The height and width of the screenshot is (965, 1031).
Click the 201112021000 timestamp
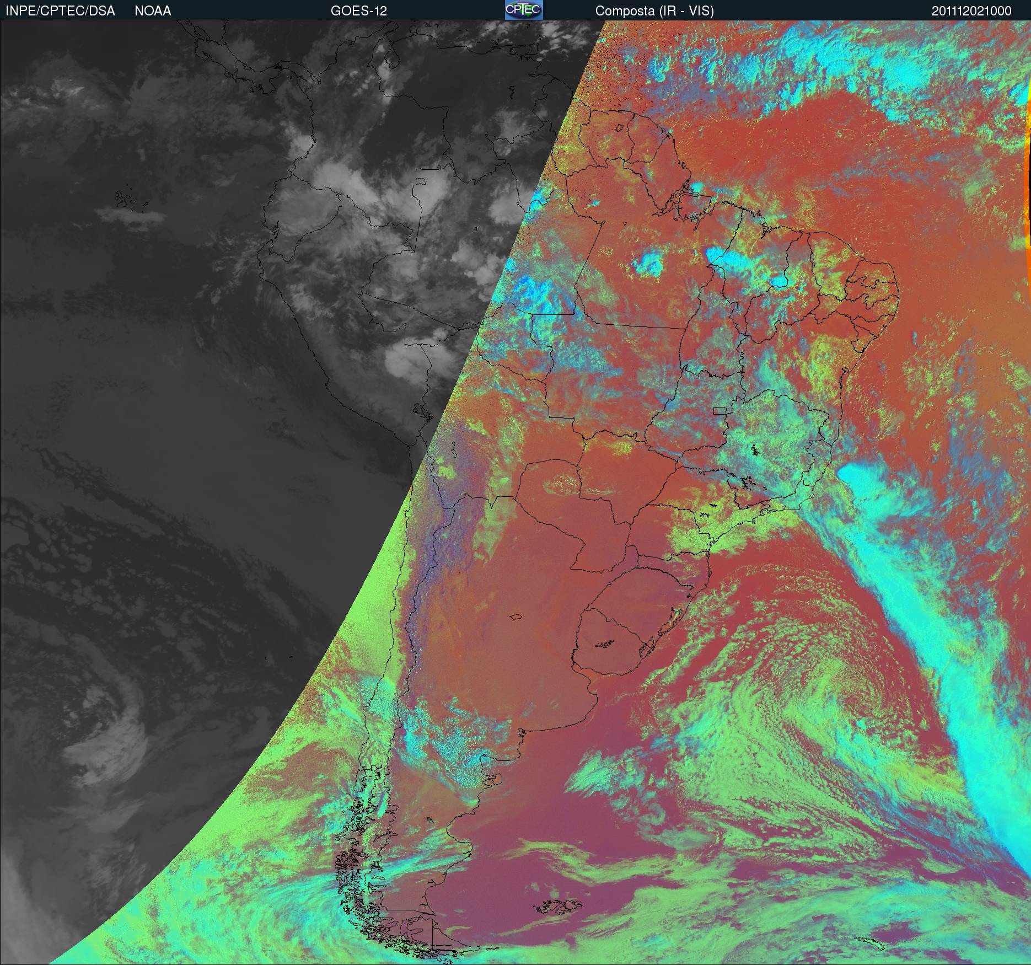pyautogui.click(x=971, y=11)
